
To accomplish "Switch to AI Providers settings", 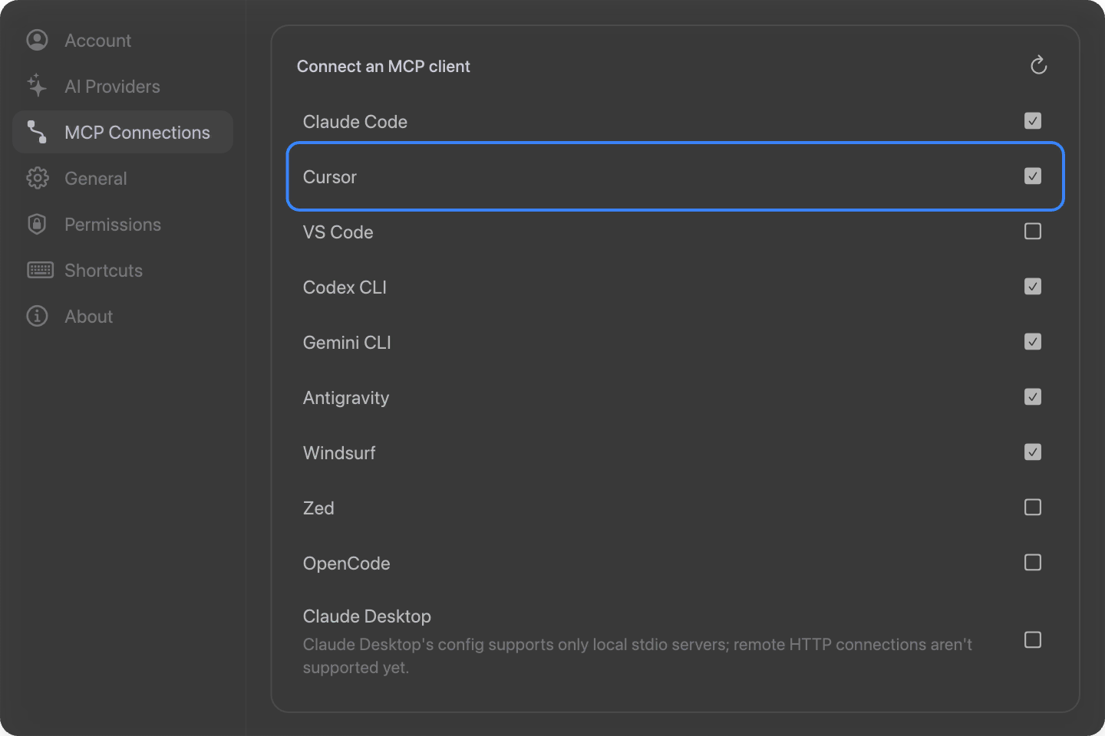I will (x=123, y=86).
